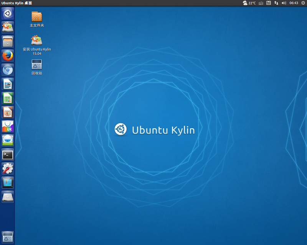Open the sound volume indicator menu
The height and width of the screenshot is (245, 307).
[x=284, y=3]
